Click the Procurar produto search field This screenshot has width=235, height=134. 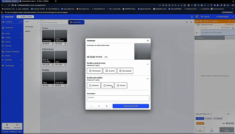tap(55, 22)
